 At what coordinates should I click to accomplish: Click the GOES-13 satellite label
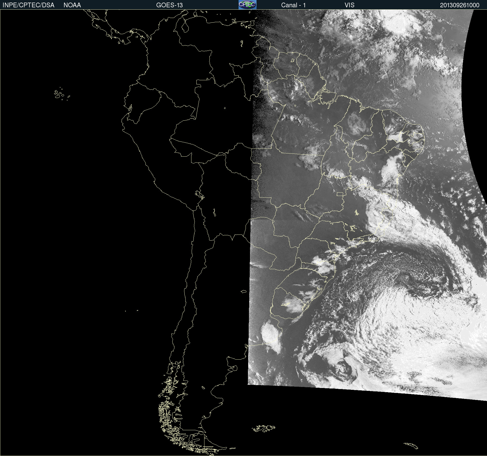click(170, 5)
